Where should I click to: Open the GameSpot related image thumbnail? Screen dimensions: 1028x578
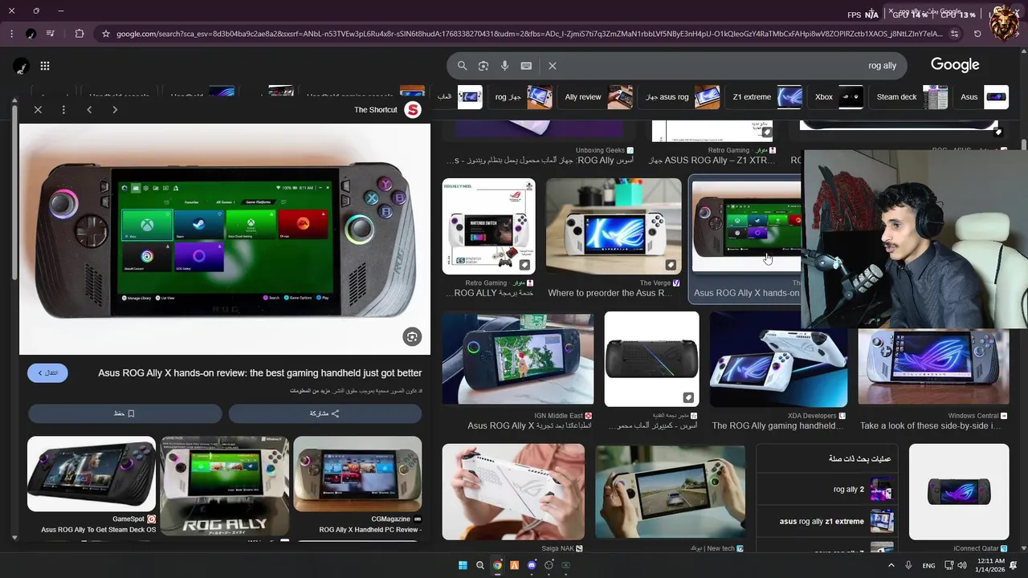[x=92, y=474]
